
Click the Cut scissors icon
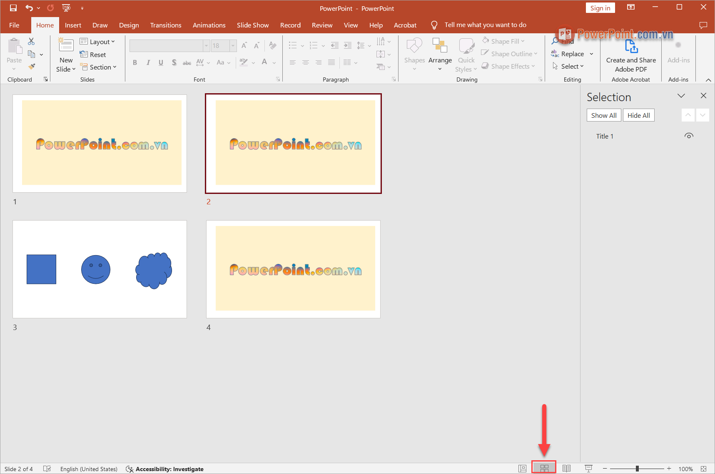point(31,41)
